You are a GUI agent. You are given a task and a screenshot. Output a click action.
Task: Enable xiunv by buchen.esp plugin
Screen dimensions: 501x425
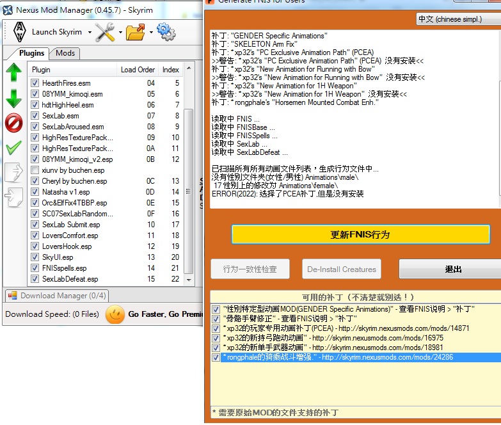35,170
